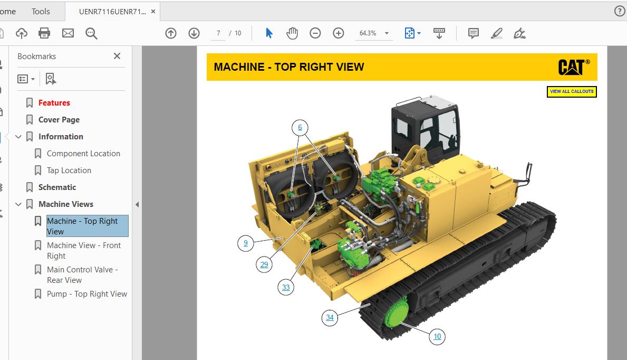
Task: Zoom out with minus button
Action: pyautogui.click(x=315, y=33)
